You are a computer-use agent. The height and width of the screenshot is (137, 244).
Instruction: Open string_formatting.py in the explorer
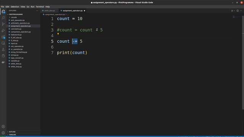pyautogui.click(x=19, y=52)
